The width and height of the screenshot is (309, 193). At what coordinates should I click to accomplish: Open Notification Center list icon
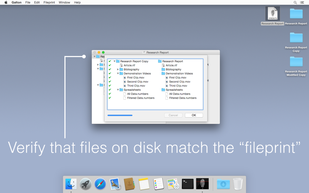pyautogui.click(x=302, y=2)
